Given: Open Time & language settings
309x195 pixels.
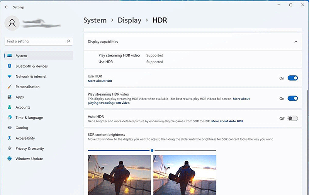Looking at the screenshot, I should pos(39,117).
